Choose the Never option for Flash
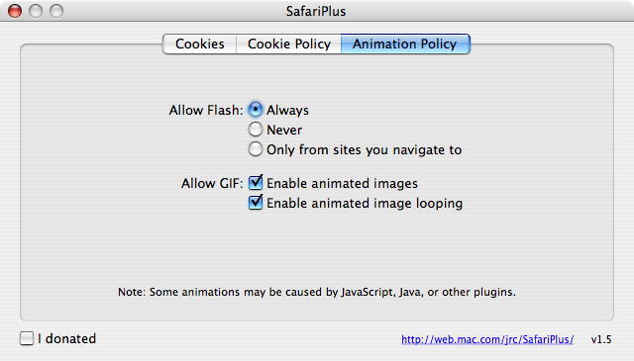634x361 pixels. 256,130
